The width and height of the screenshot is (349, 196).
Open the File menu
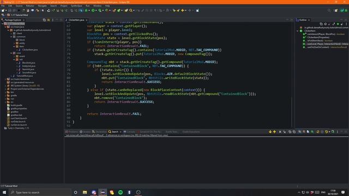3,6
